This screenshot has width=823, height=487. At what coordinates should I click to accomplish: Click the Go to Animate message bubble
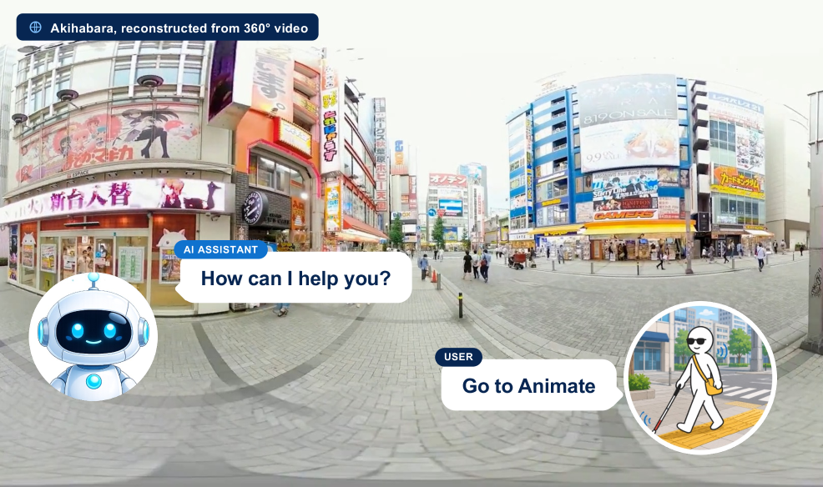point(530,386)
